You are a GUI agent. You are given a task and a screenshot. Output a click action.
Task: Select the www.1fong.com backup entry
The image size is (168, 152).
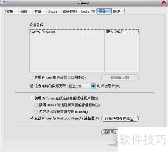click(67, 32)
